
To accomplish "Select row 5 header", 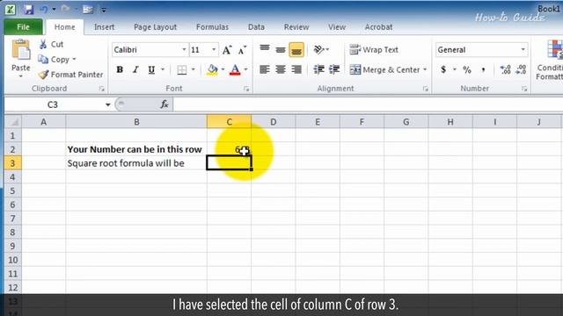I will coord(13,190).
